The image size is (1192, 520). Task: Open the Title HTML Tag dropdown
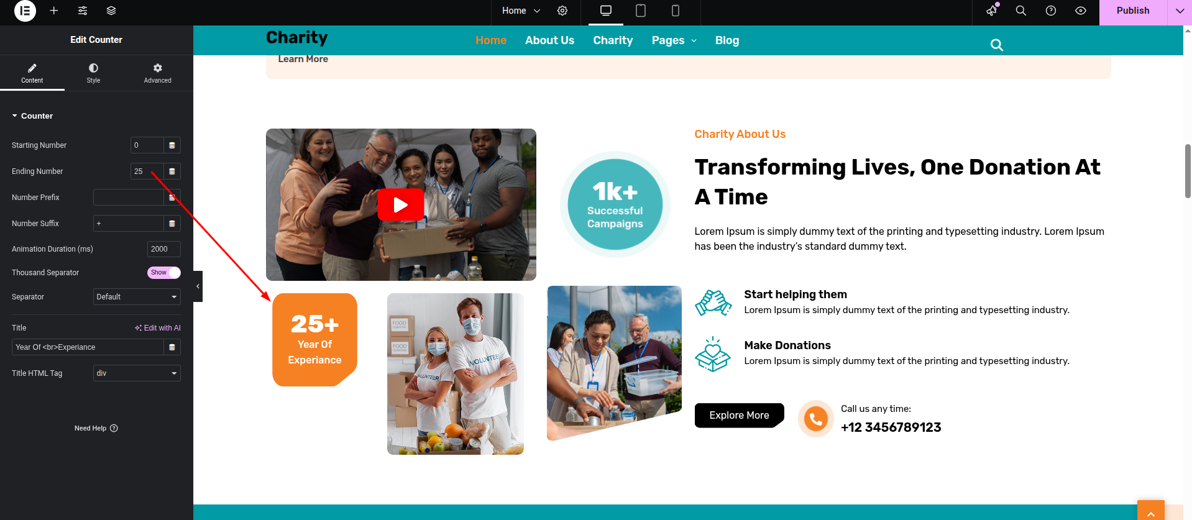pos(137,373)
